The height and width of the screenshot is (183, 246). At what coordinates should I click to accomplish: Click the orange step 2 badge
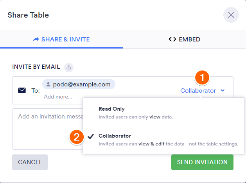[77, 137]
